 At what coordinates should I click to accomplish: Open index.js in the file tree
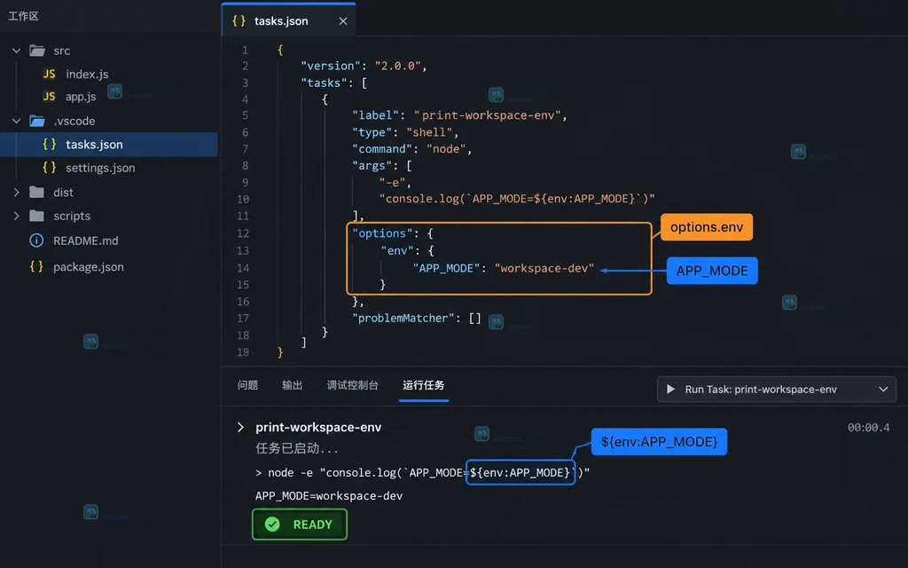coord(87,74)
